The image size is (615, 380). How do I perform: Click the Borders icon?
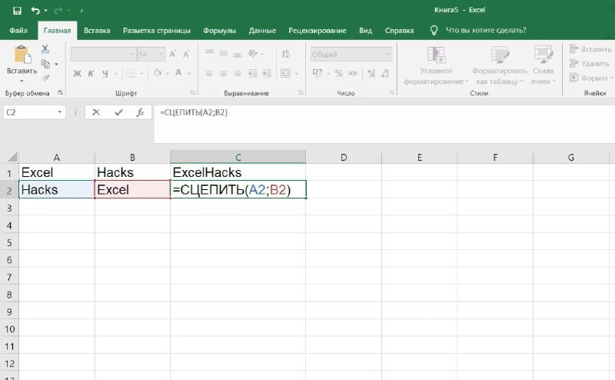(x=131, y=73)
